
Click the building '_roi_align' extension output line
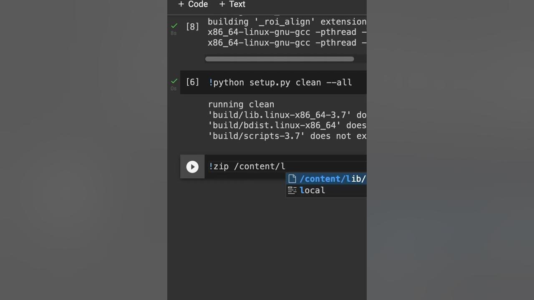tap(287, 22)
